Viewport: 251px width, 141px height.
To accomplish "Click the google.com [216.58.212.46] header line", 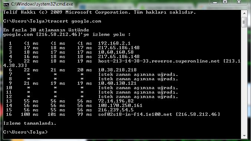I will (x=67, y=34).
